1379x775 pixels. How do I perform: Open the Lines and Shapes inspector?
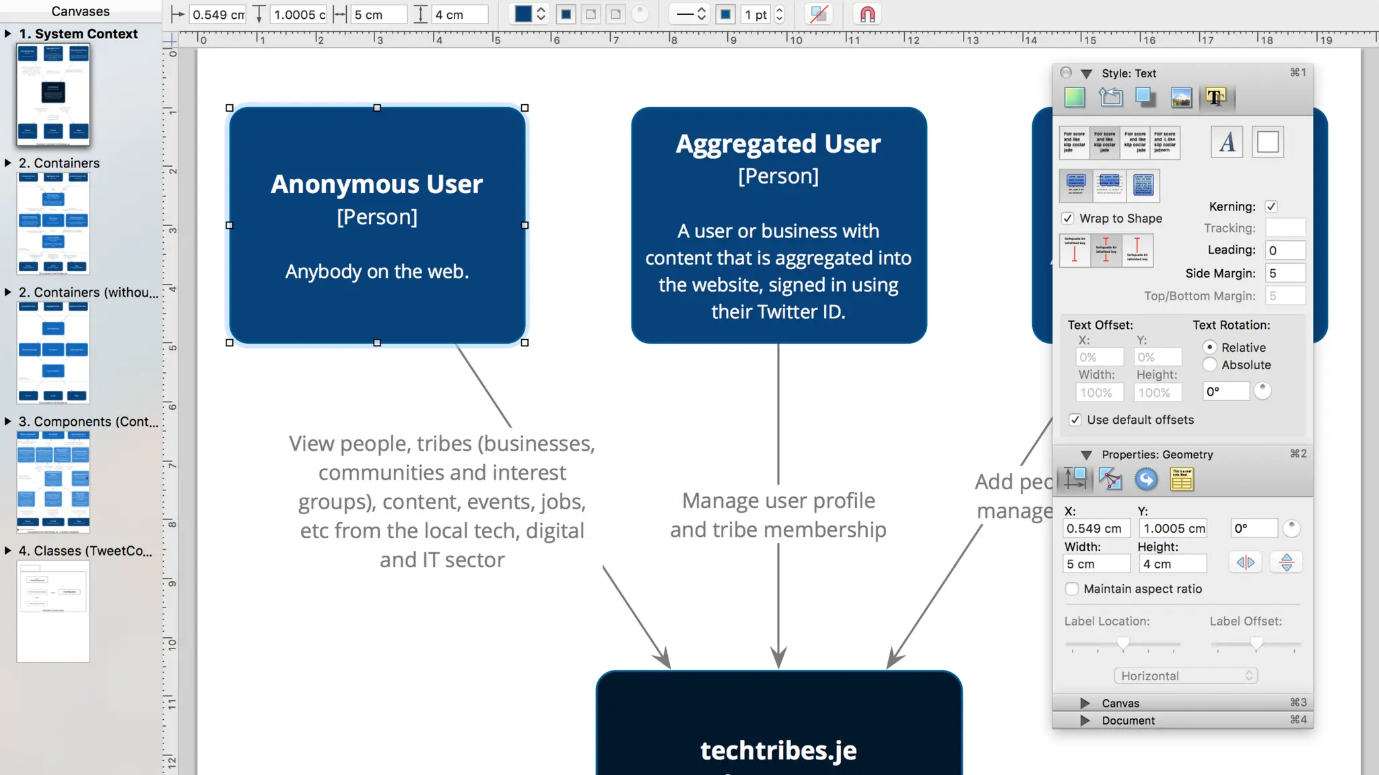(x=1110, y=98)
